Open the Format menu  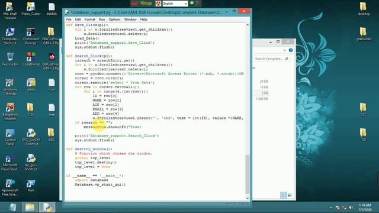[x=89, y=20]
